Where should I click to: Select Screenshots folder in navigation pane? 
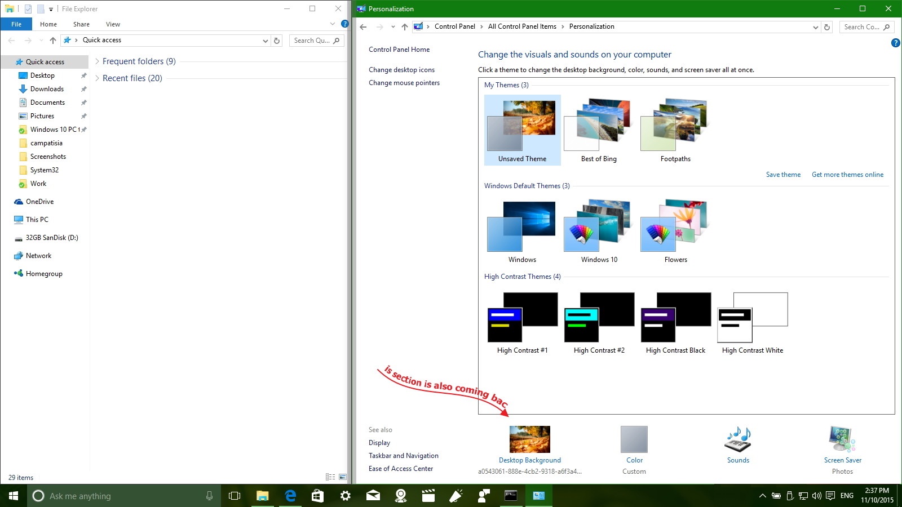(x=48, y=157)
